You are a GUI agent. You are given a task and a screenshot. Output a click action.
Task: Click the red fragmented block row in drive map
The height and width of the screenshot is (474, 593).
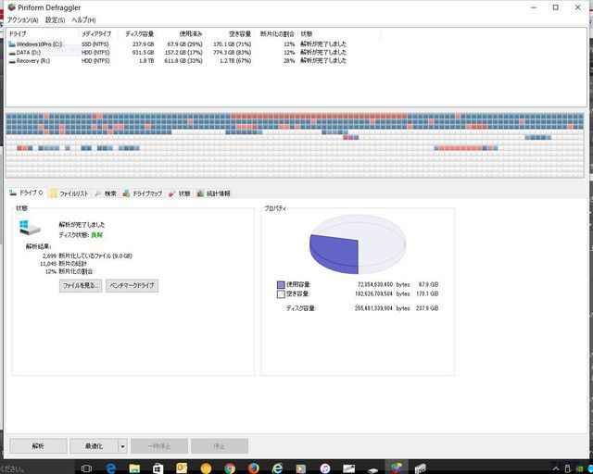319,116
